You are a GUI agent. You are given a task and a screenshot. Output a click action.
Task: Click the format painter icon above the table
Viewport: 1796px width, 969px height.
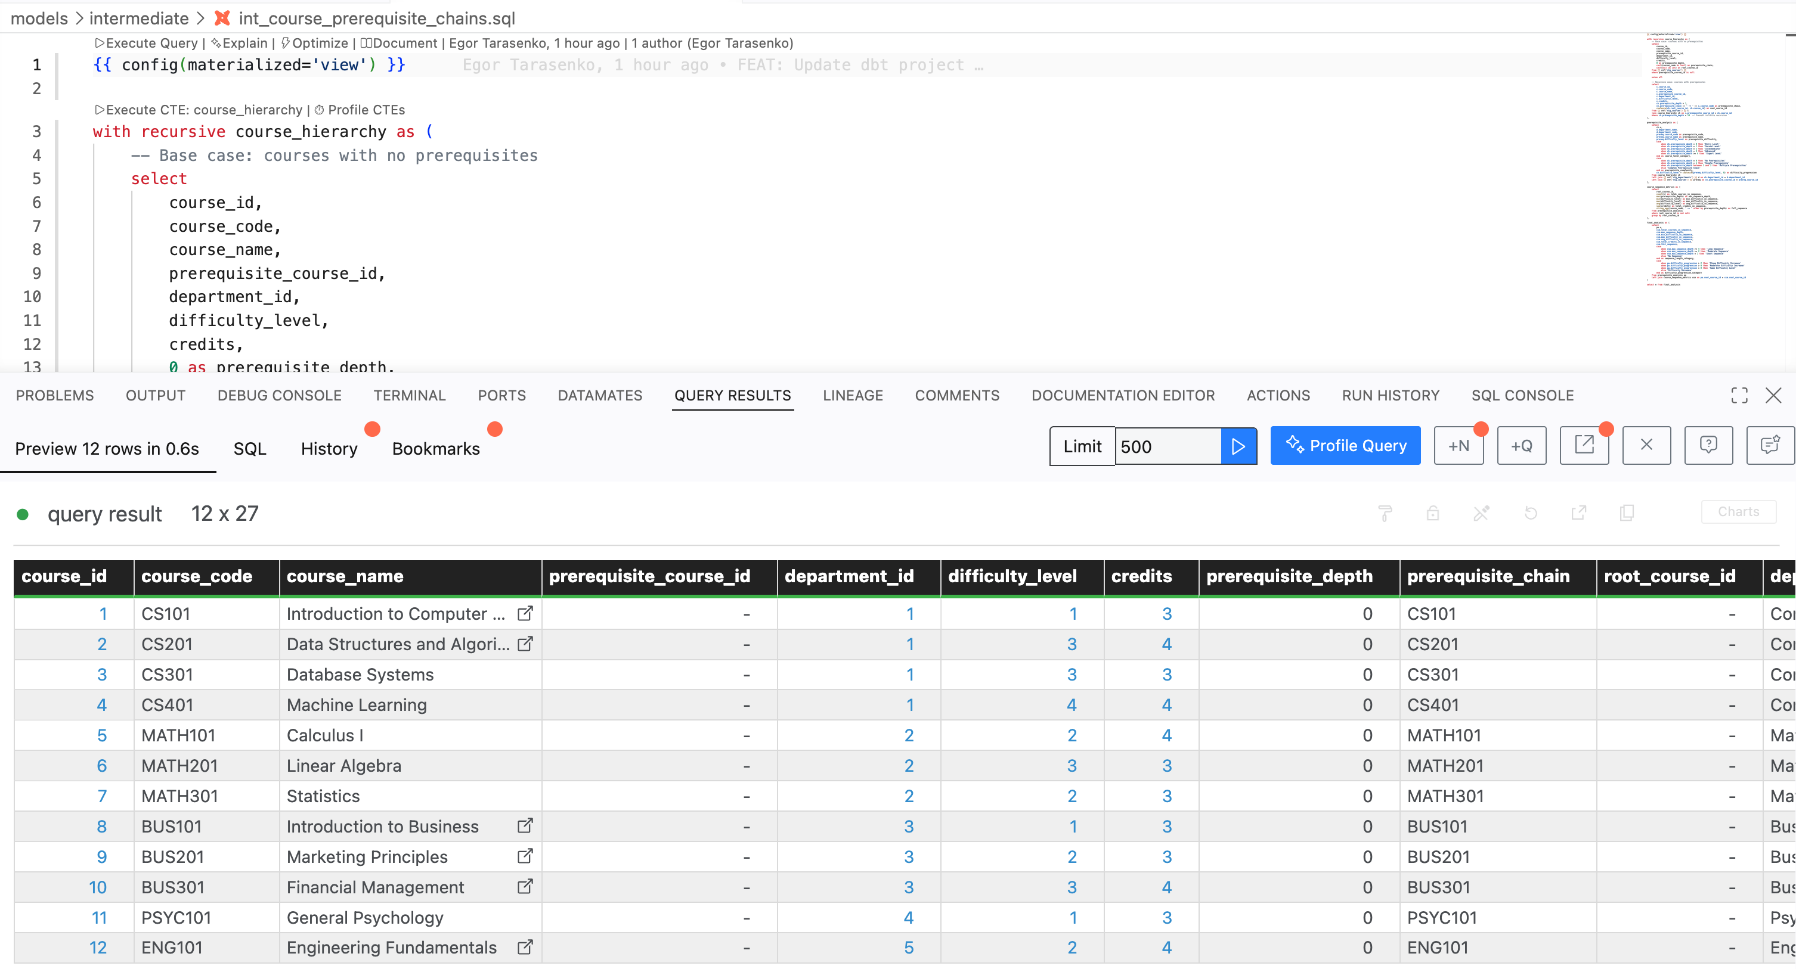[x=1385, y=514]
